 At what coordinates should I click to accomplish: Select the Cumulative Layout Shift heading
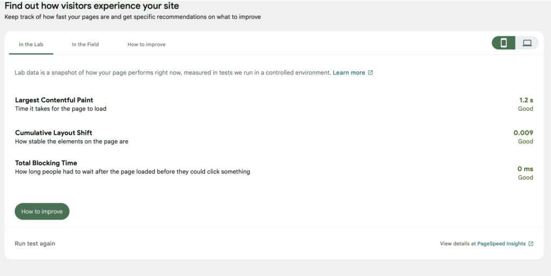53,133
